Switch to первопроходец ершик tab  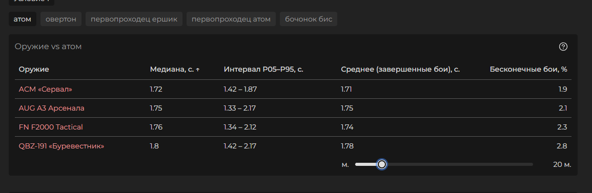pos(134,19)
